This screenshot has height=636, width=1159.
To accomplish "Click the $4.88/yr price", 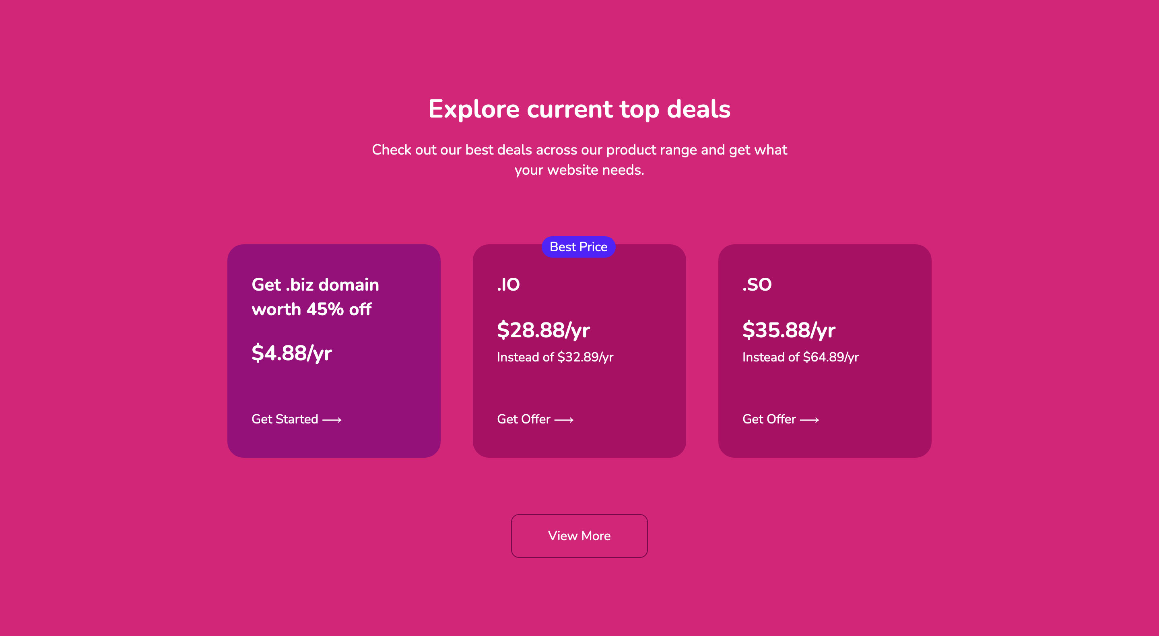I will (x=291, y=353).
